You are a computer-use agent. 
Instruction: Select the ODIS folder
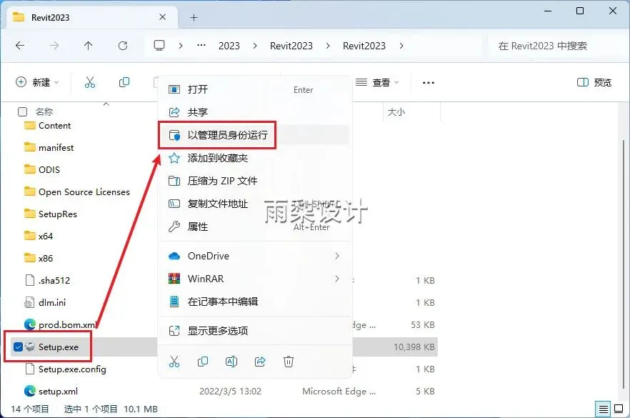[x=41, y=170]
